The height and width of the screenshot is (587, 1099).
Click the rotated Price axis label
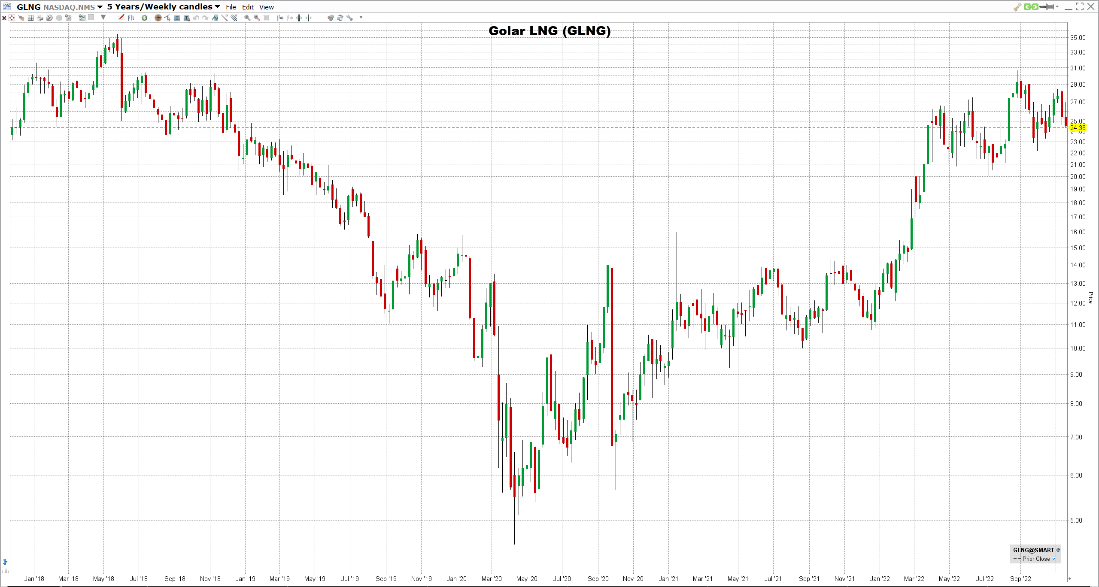tap(1090, 297)
